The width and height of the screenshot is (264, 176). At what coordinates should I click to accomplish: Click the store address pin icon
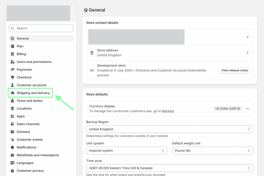point(92,53)
